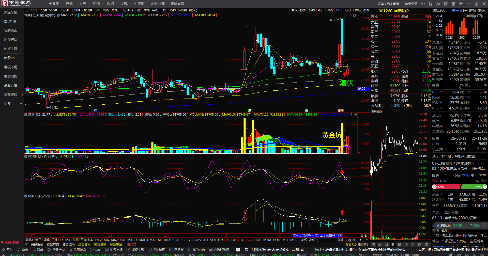Image resolution: width=488 pixels, height=256 pixels.
Task: Click the small panel icon left of 关联报价
Action: 26,245
